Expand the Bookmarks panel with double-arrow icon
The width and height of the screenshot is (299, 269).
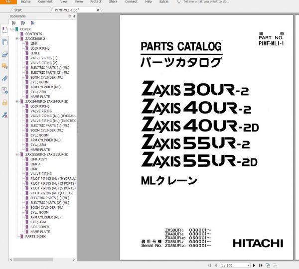pos(70,16)
